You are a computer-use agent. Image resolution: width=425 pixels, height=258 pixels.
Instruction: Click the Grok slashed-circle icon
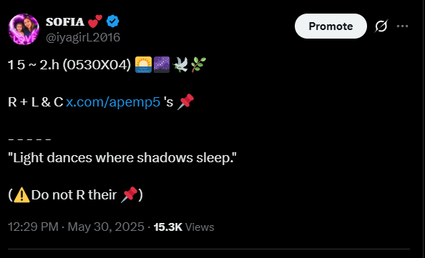tap(381, 26)
